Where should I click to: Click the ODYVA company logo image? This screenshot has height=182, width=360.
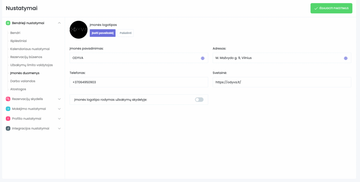click(x=78, y=30)
